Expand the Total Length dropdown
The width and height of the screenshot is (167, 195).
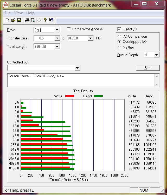tap(57, 46)
